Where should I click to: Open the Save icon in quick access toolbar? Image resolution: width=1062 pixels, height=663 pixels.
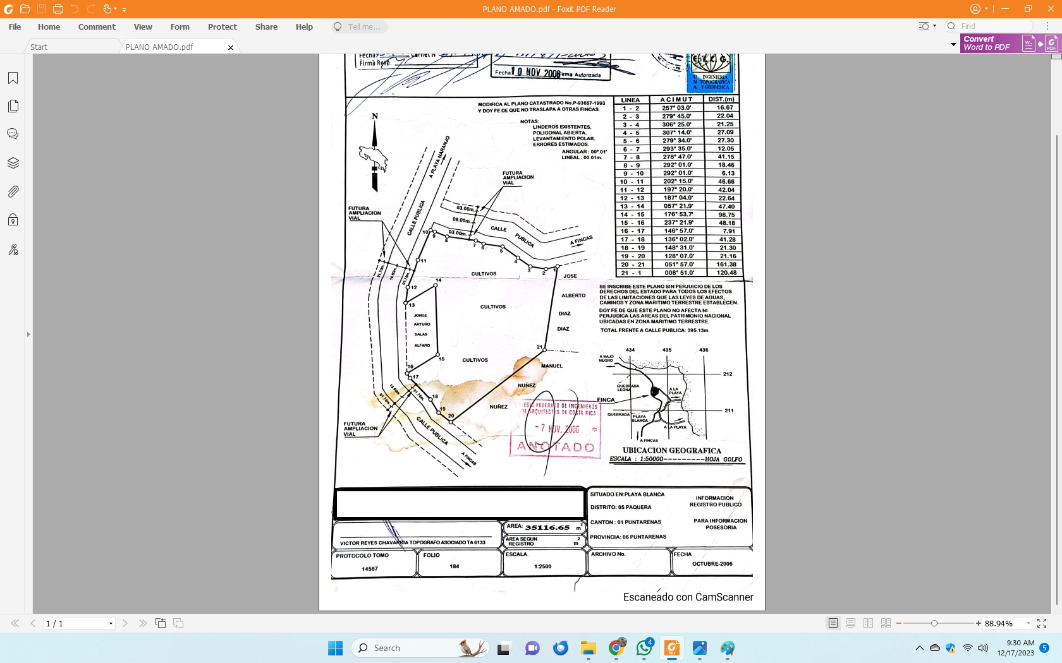click(x=41, y=9)
